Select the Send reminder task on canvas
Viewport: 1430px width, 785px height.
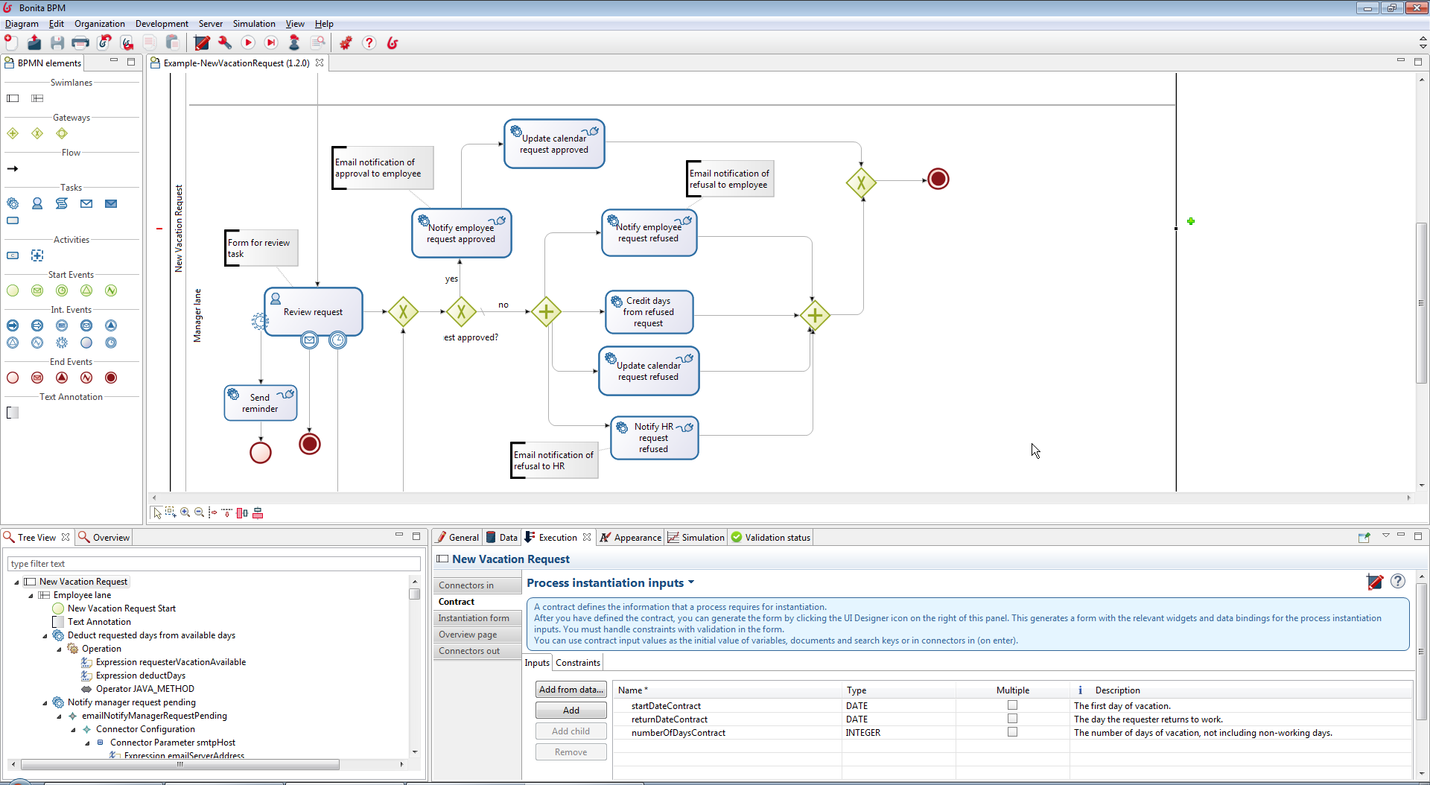261,403
